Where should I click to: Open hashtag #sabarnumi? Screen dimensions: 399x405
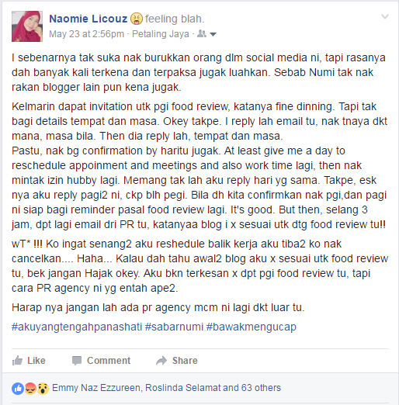click(x=174, y=327)
